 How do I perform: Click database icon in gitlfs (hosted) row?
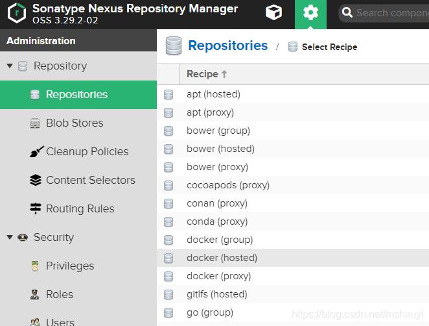point(168,294)
